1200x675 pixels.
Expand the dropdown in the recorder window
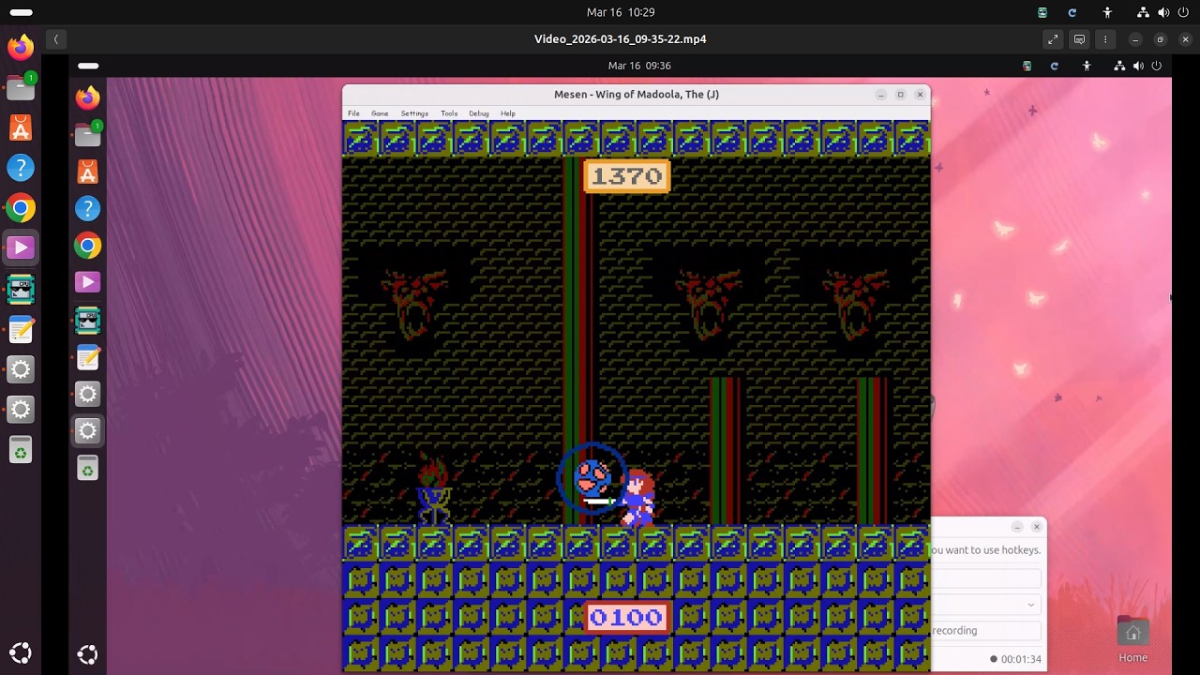point(1030,605)
